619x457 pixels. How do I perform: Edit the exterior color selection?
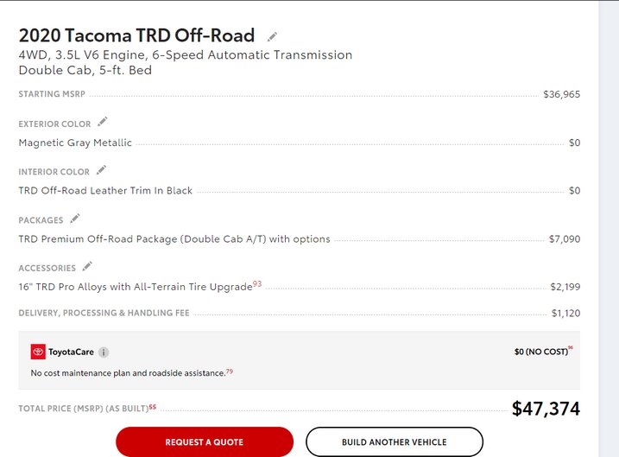pyautogui.click(x=103, y=122)
